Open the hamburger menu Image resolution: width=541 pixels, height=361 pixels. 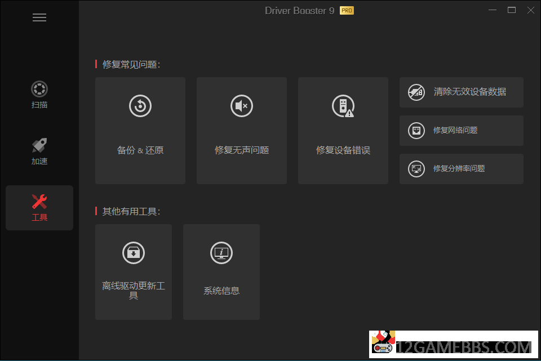39,17
